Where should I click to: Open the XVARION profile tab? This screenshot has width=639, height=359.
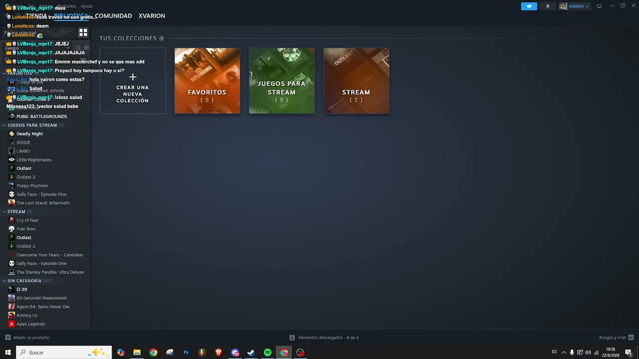tap(152, 16)
